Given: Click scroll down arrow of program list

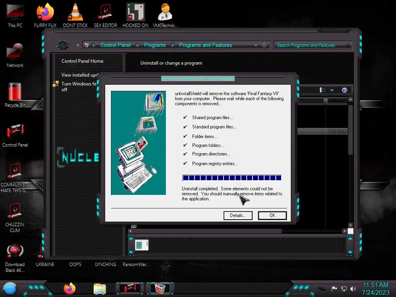Looking at the screenshot, I should (x=350, y=225).
